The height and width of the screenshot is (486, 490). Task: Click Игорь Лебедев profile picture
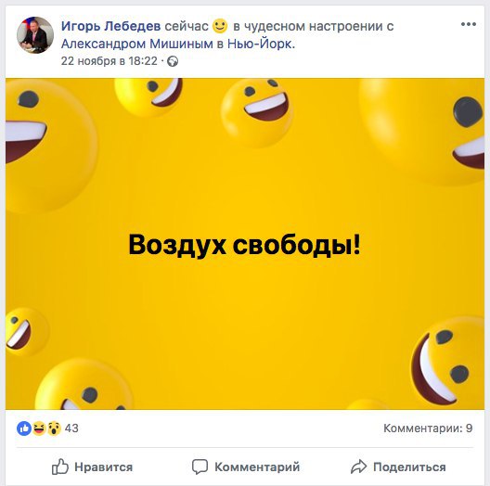[35, 35]
